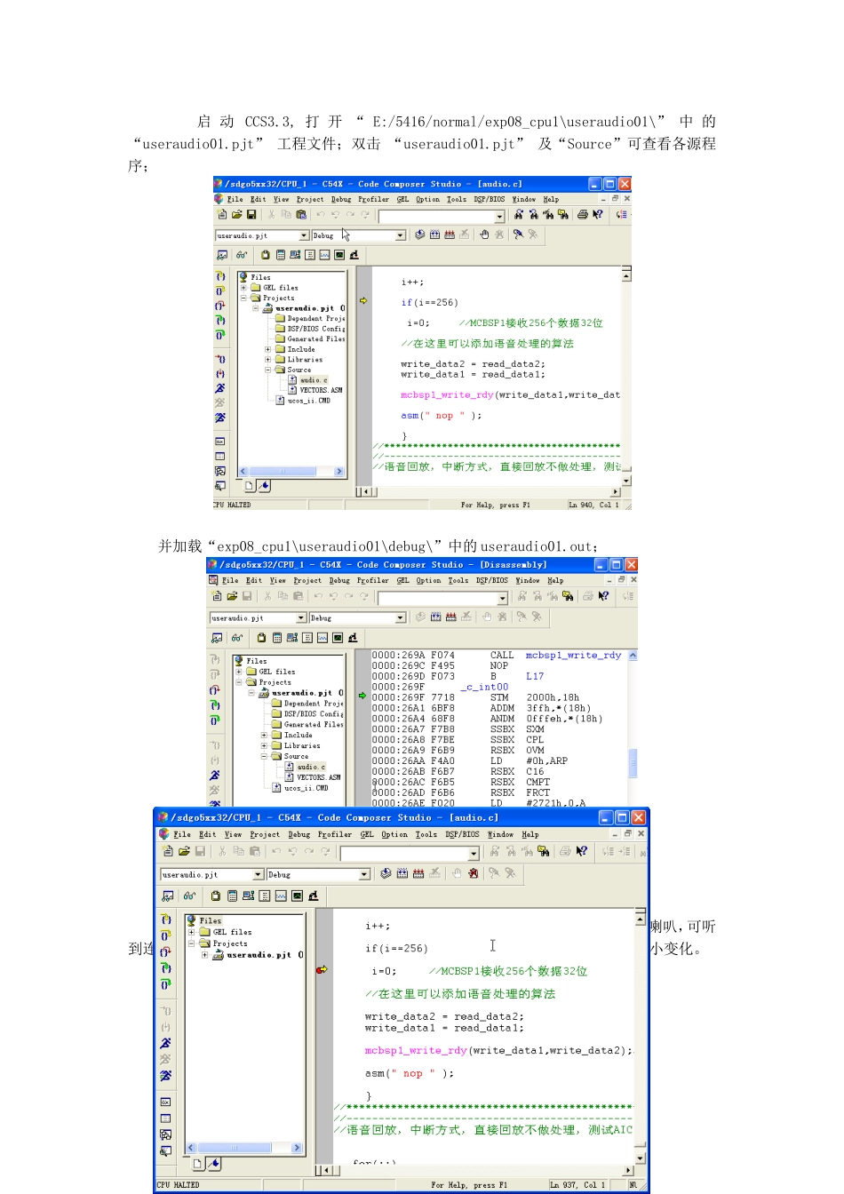Click 'Ln 937, Col 1' status text
The width and height of the screenshot is (844, 1194).
pos(577,1184)
